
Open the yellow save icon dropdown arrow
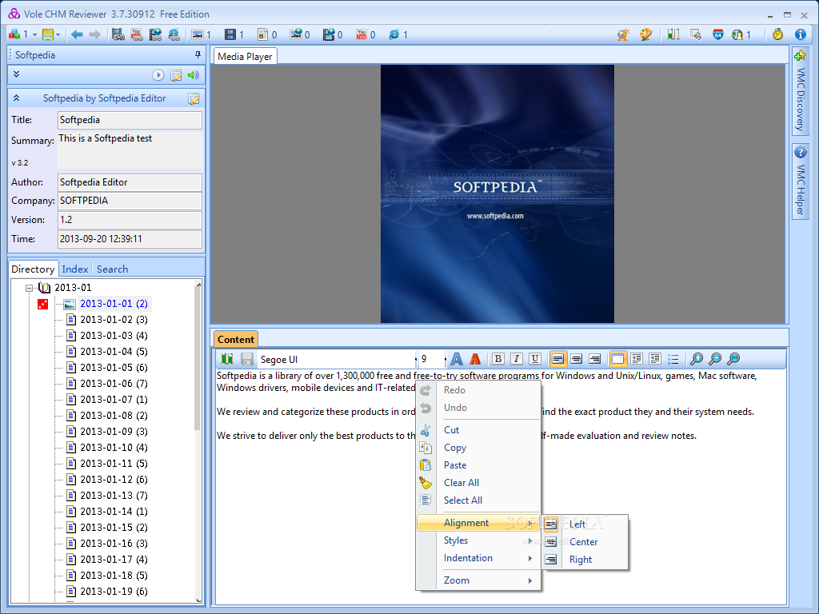tap(58, 34)
